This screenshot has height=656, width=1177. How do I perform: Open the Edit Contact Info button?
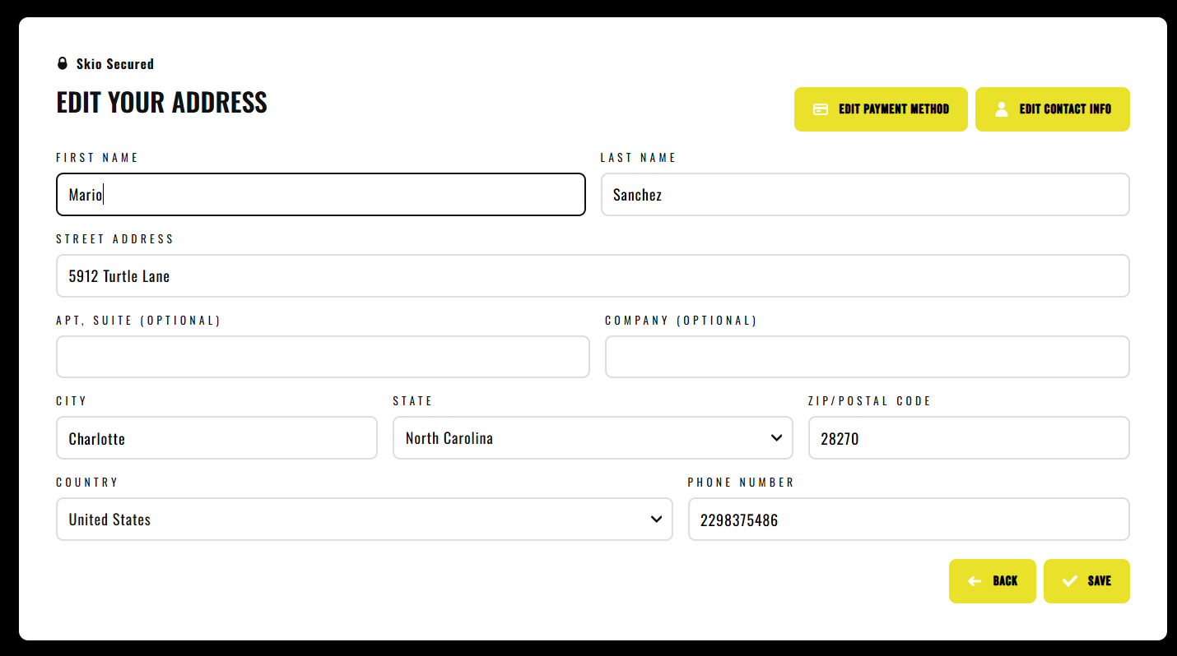coord(1052,109)
